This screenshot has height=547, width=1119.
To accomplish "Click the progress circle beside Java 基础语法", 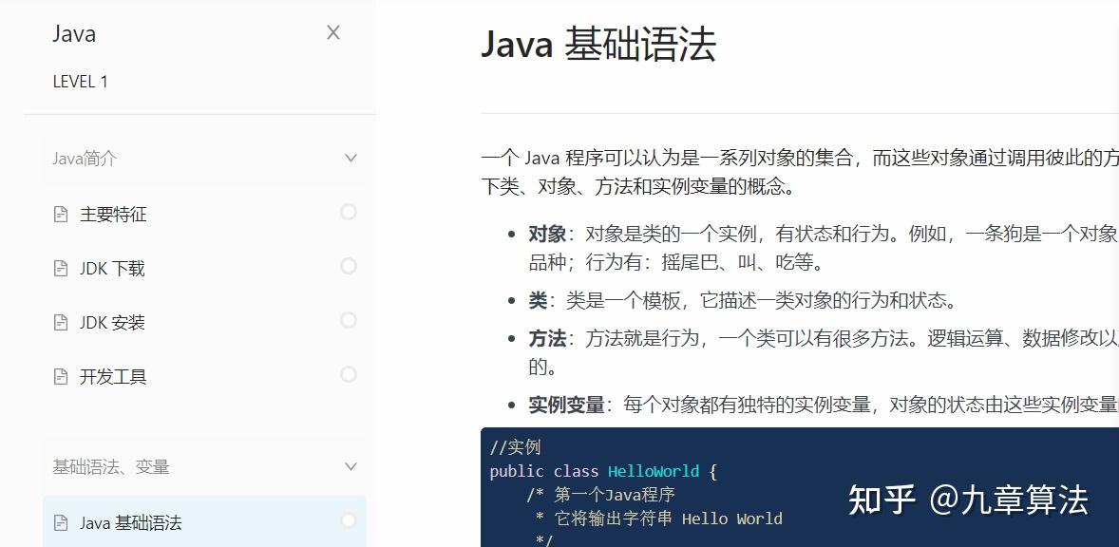I will (349, 522).
